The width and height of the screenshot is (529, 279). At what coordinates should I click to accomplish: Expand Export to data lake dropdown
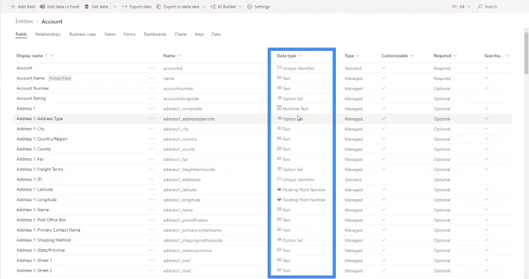(204, 7)
